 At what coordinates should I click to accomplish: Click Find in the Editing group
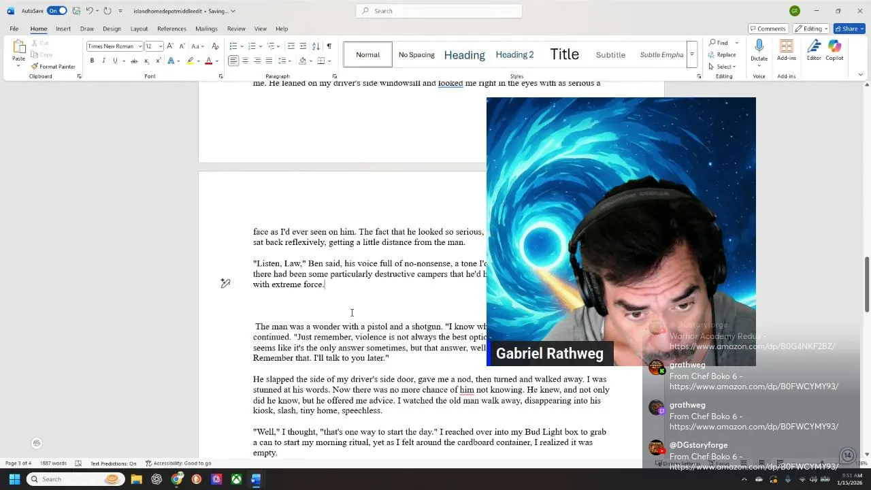point(719,43)
